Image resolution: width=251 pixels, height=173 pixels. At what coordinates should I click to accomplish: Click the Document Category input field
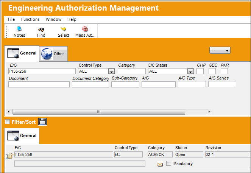point(90,84)
